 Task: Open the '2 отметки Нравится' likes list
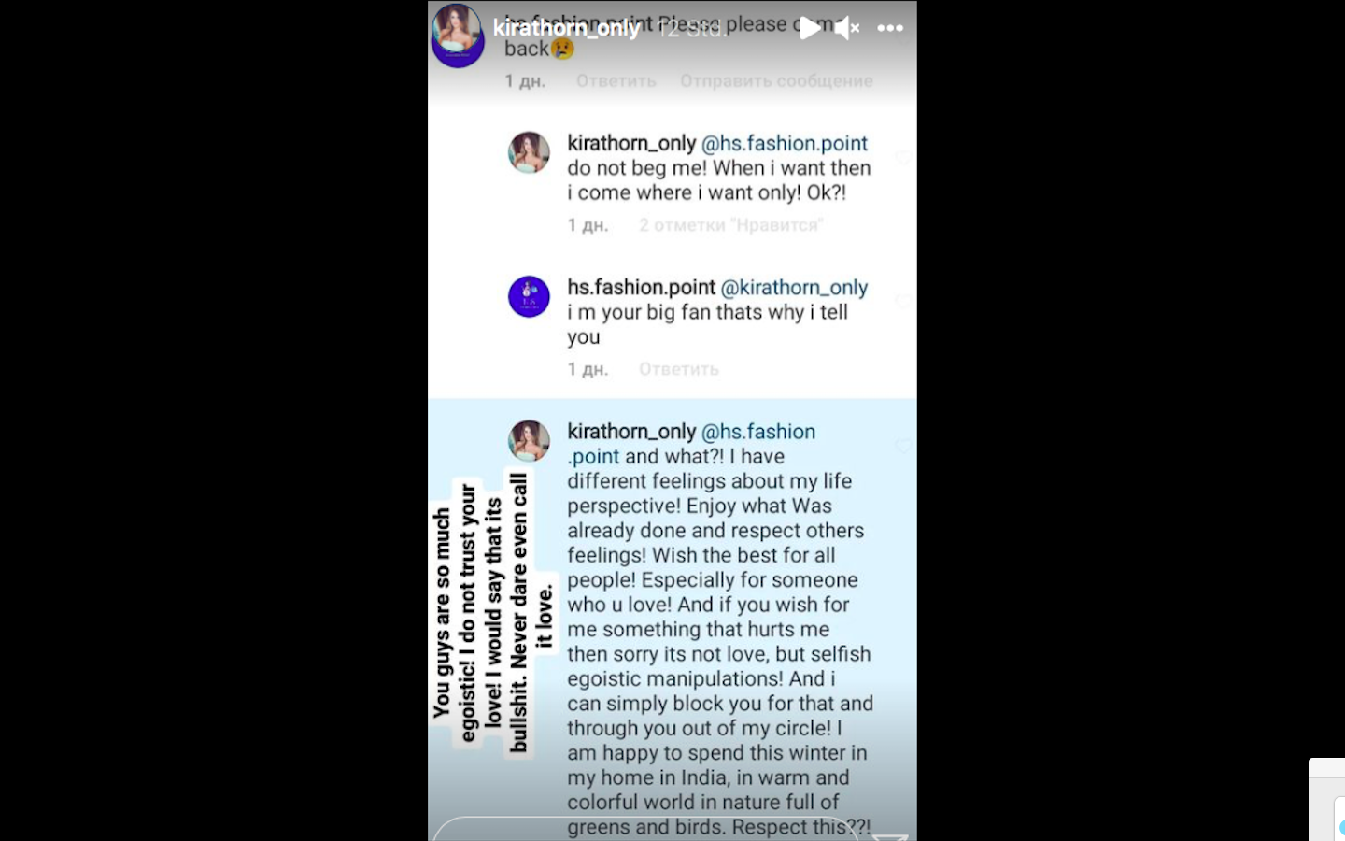pos(731,225)
